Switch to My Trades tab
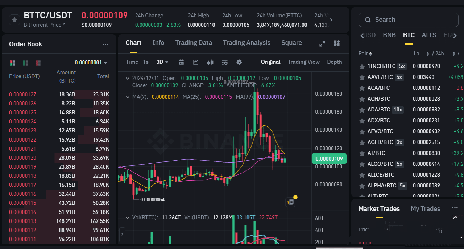 [425, 209]
